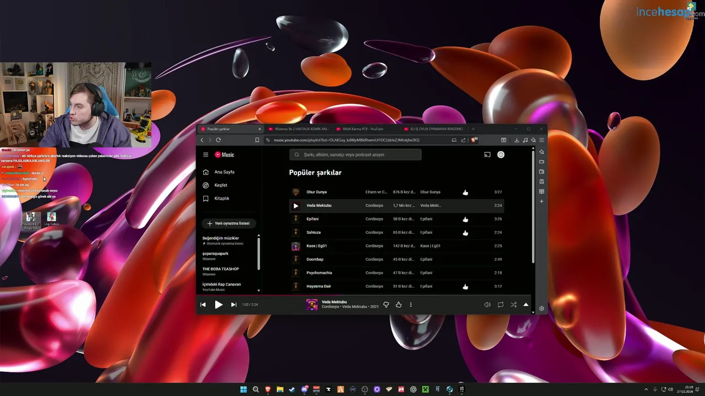Click the page vertical scrollbar
This screenshot has height=396, width=705.
click(x=533, y=206)
